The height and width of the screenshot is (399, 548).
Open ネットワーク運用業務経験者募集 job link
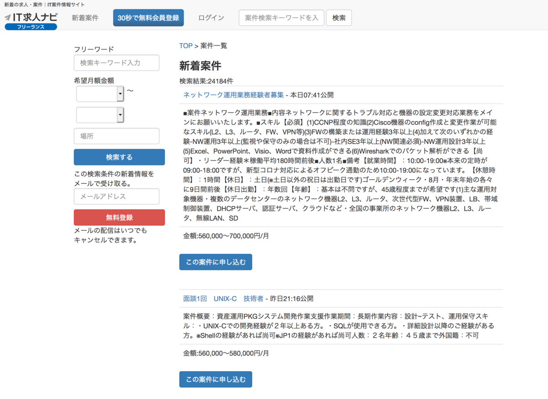233,95
